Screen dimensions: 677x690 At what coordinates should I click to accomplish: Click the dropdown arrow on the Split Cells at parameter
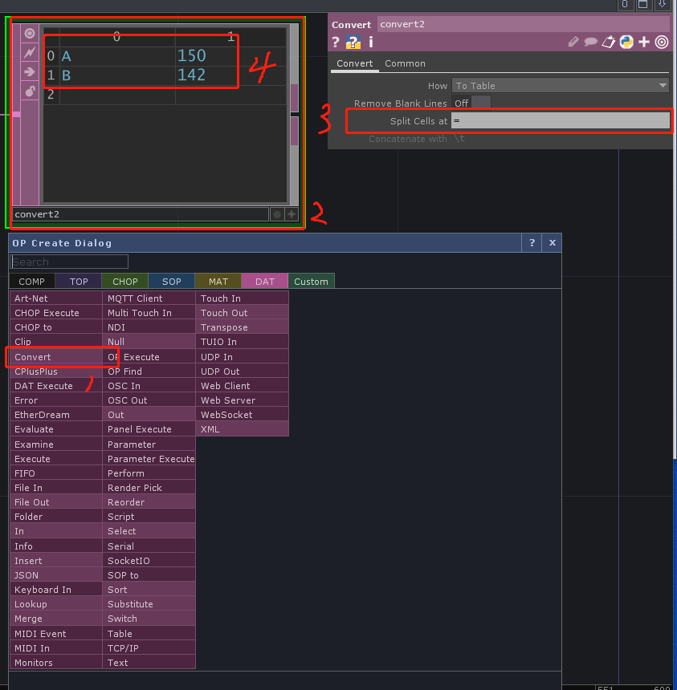[663, 120]
